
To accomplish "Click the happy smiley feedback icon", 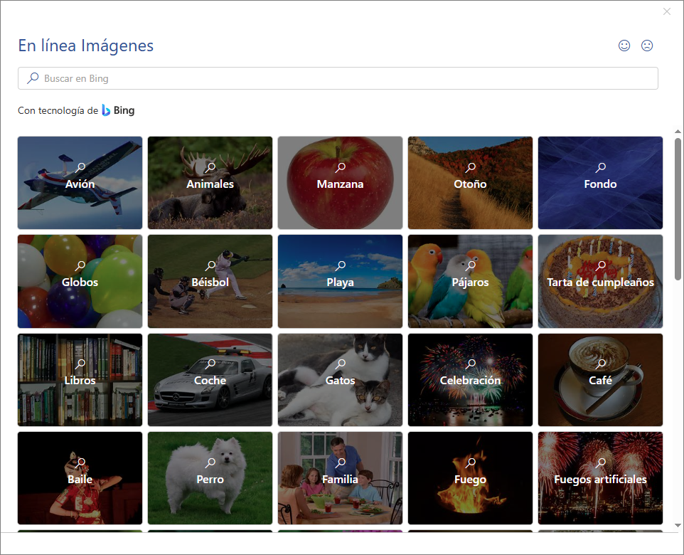I will pos(624,46).
